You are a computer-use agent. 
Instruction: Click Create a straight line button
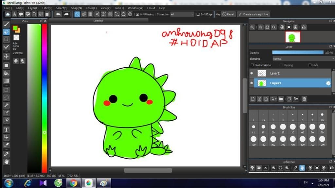click(x=253, y=14)
